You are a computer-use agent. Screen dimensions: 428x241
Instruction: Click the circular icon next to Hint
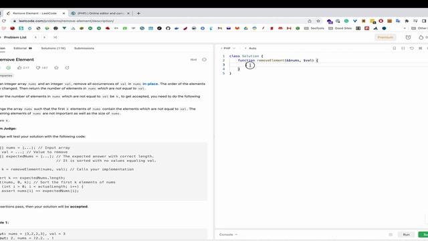tap(204, 60)
